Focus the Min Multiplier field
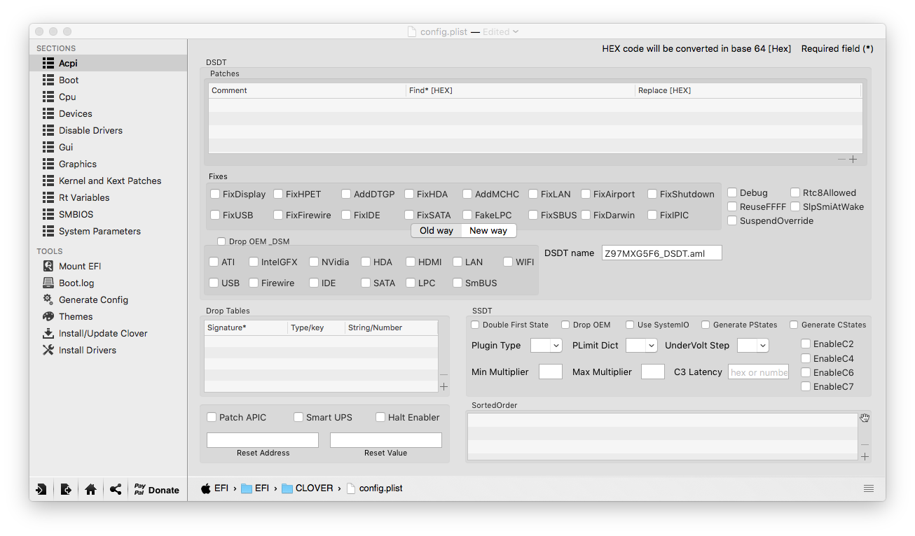This screenshot has width=915, height=536. click(551, 372)
